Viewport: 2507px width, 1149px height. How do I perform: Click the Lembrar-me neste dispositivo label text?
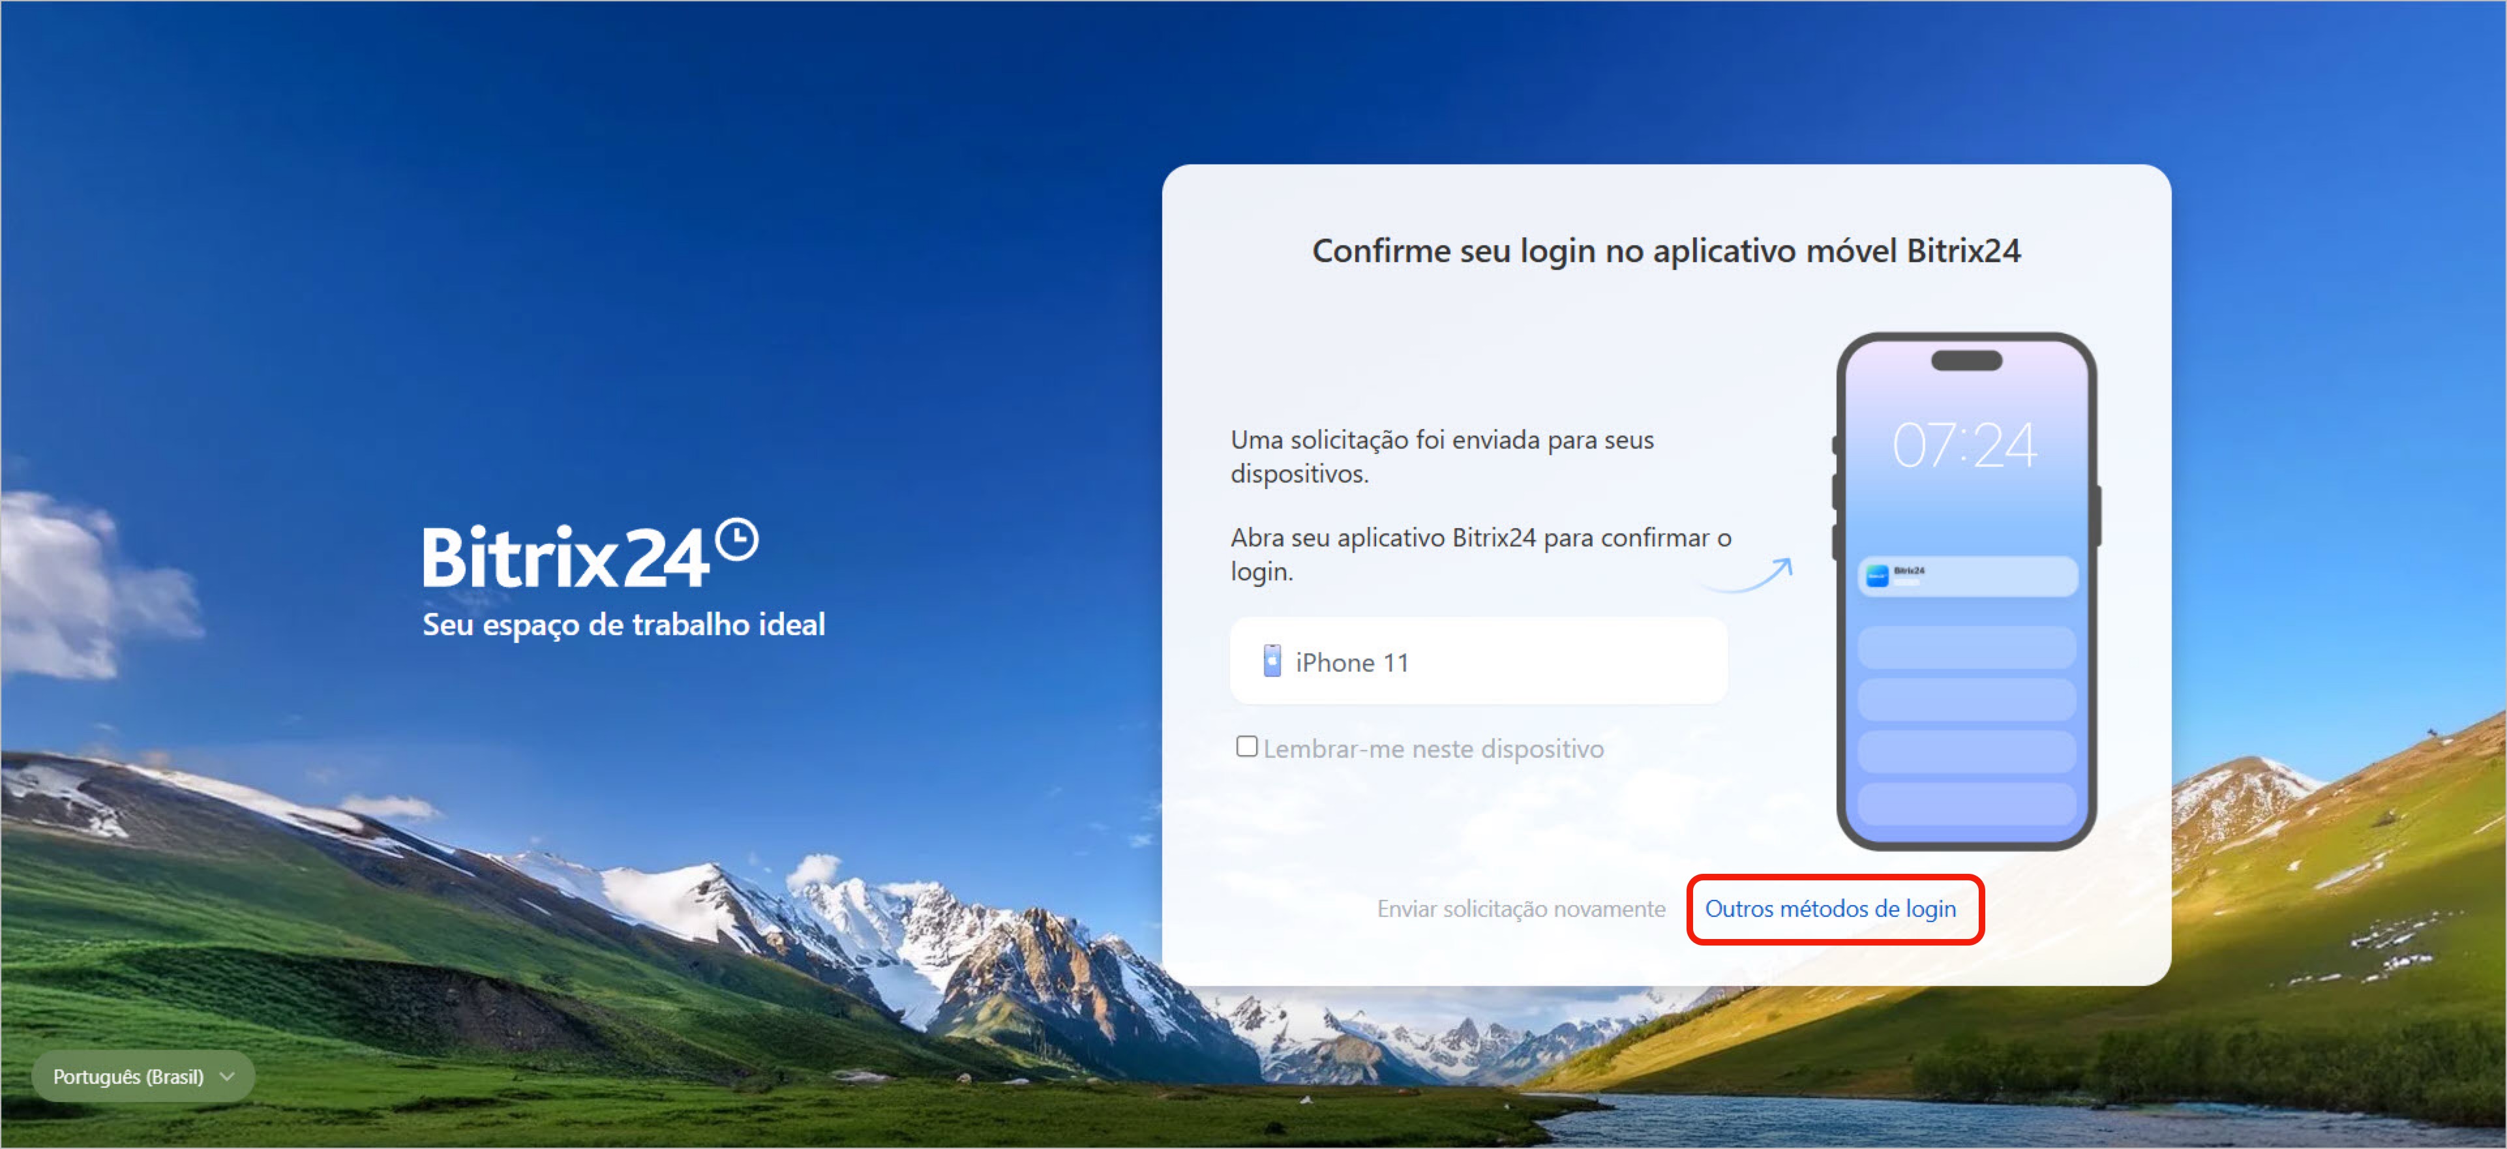pos(1433,748)
